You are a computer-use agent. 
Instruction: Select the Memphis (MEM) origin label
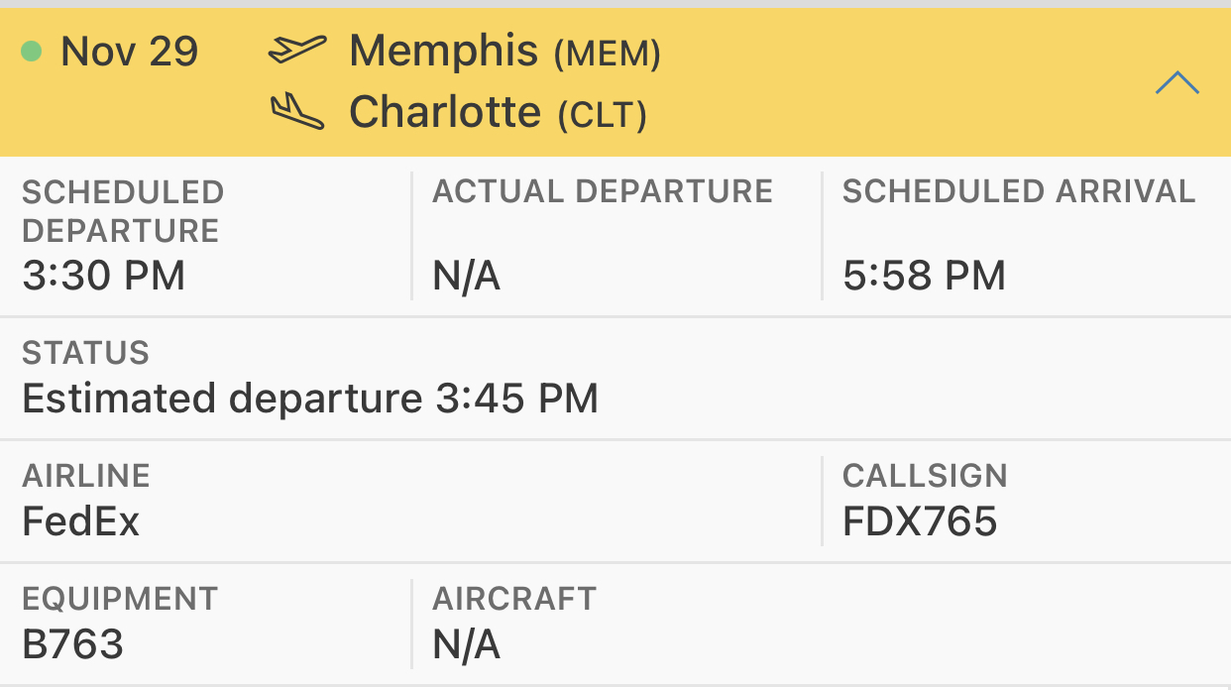click(x=504, y=51)
